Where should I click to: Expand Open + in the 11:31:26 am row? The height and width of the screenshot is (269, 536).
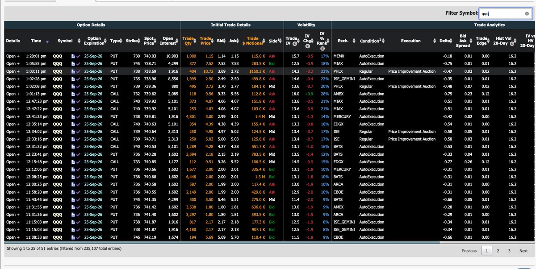coord(13,215)
